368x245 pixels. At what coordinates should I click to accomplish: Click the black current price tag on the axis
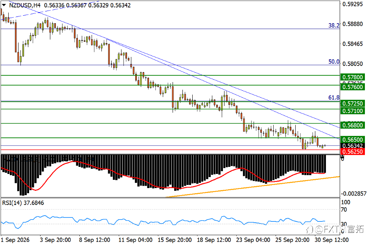pyautogui.click(x=353, y=146)
